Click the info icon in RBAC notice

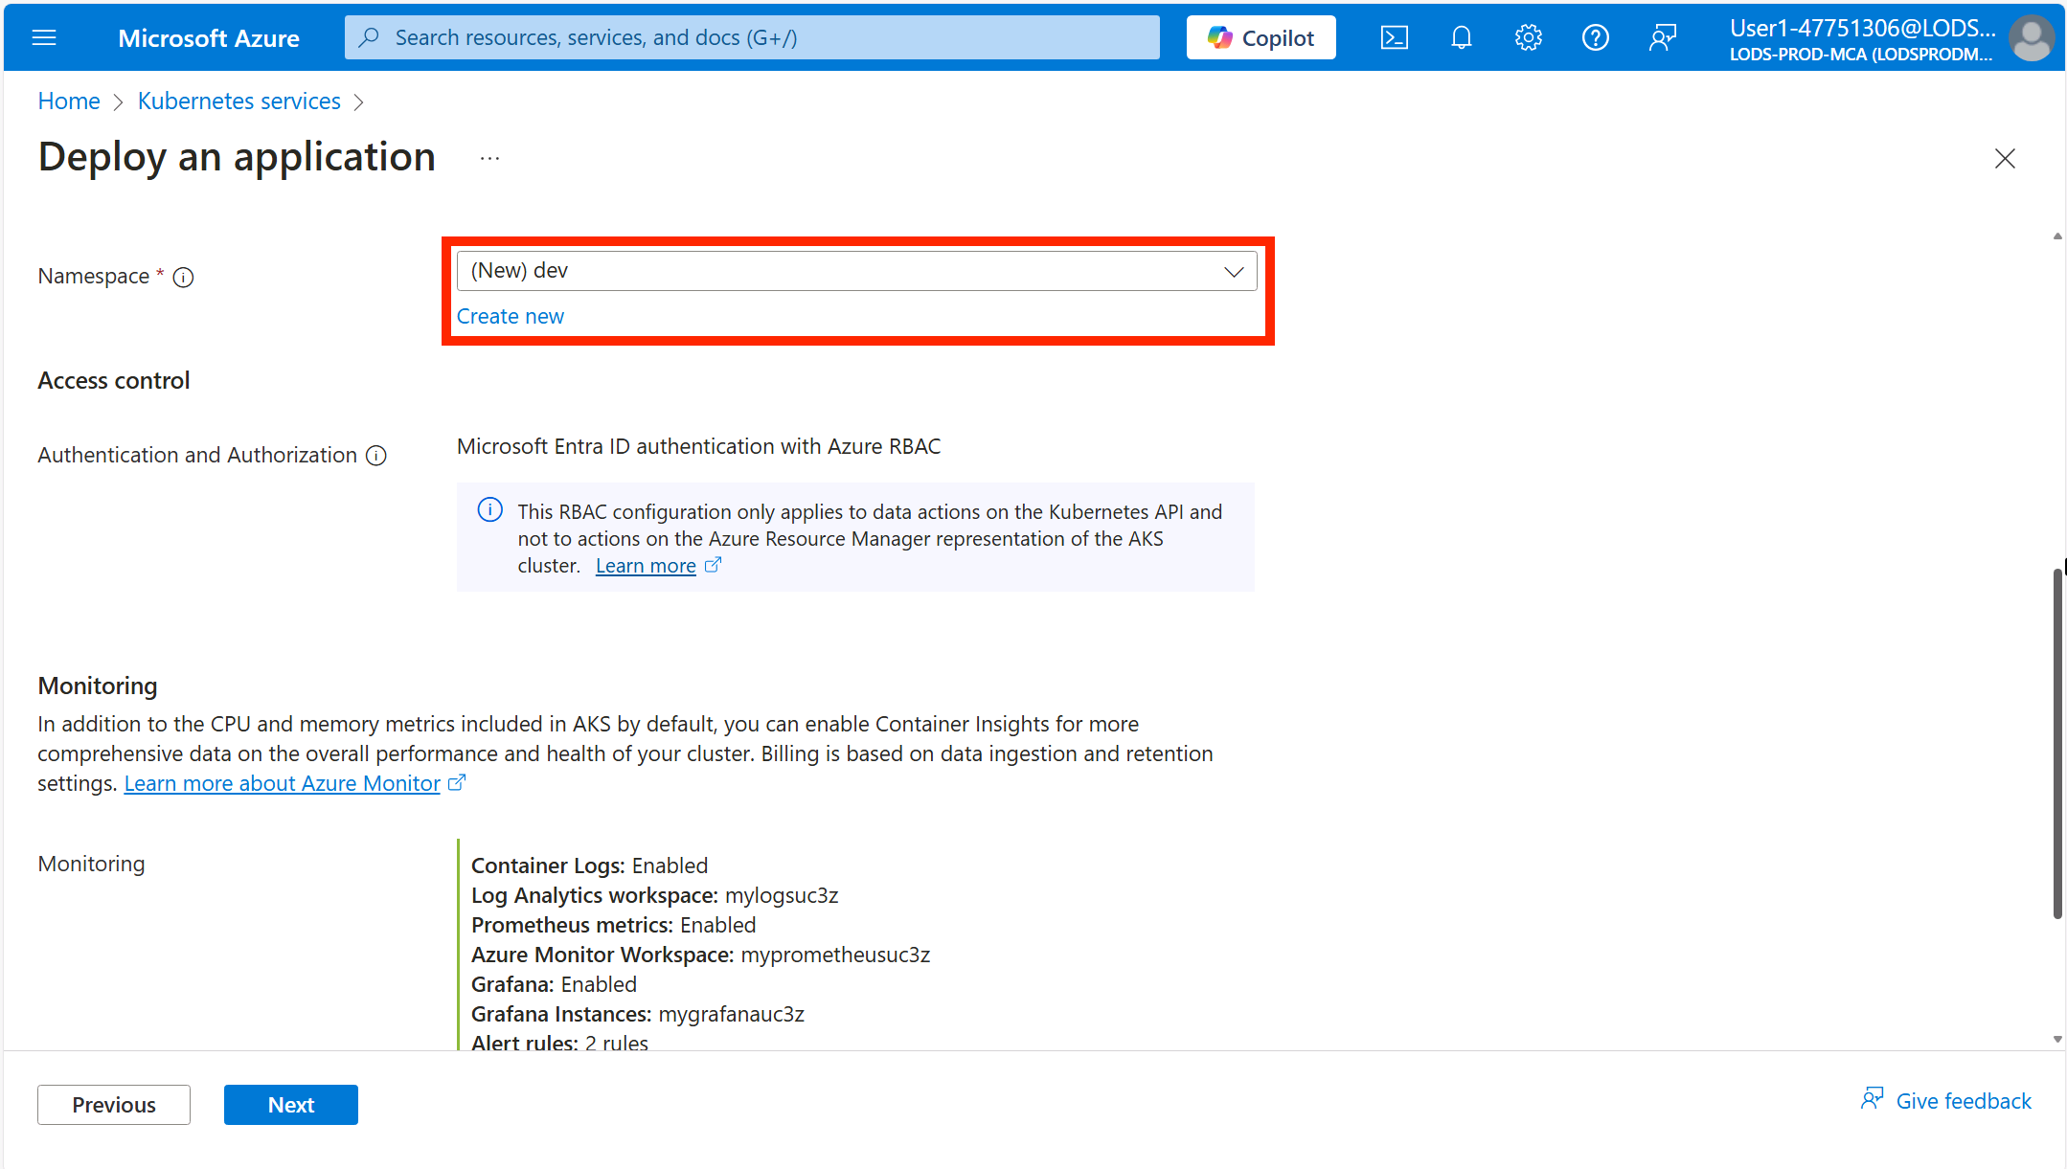(489, 510)
